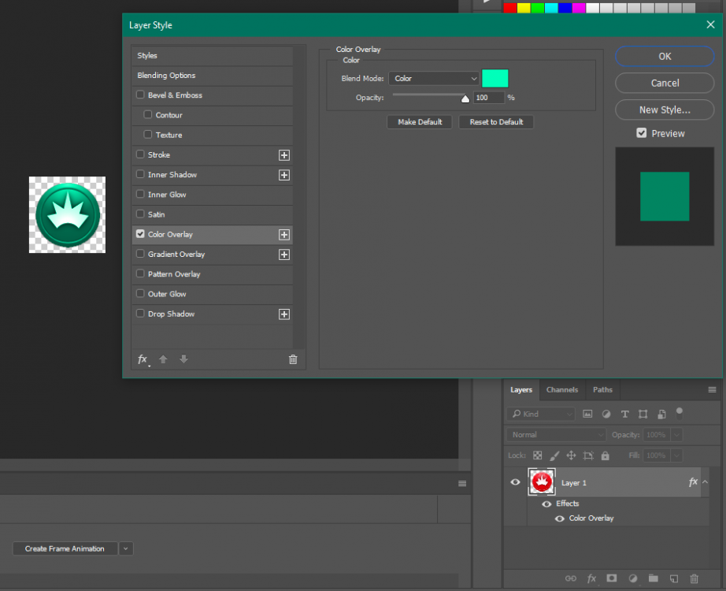Hide Color Overlay effect eye in Layers
The image size is (726, 591).
click(x=559, y=519)
